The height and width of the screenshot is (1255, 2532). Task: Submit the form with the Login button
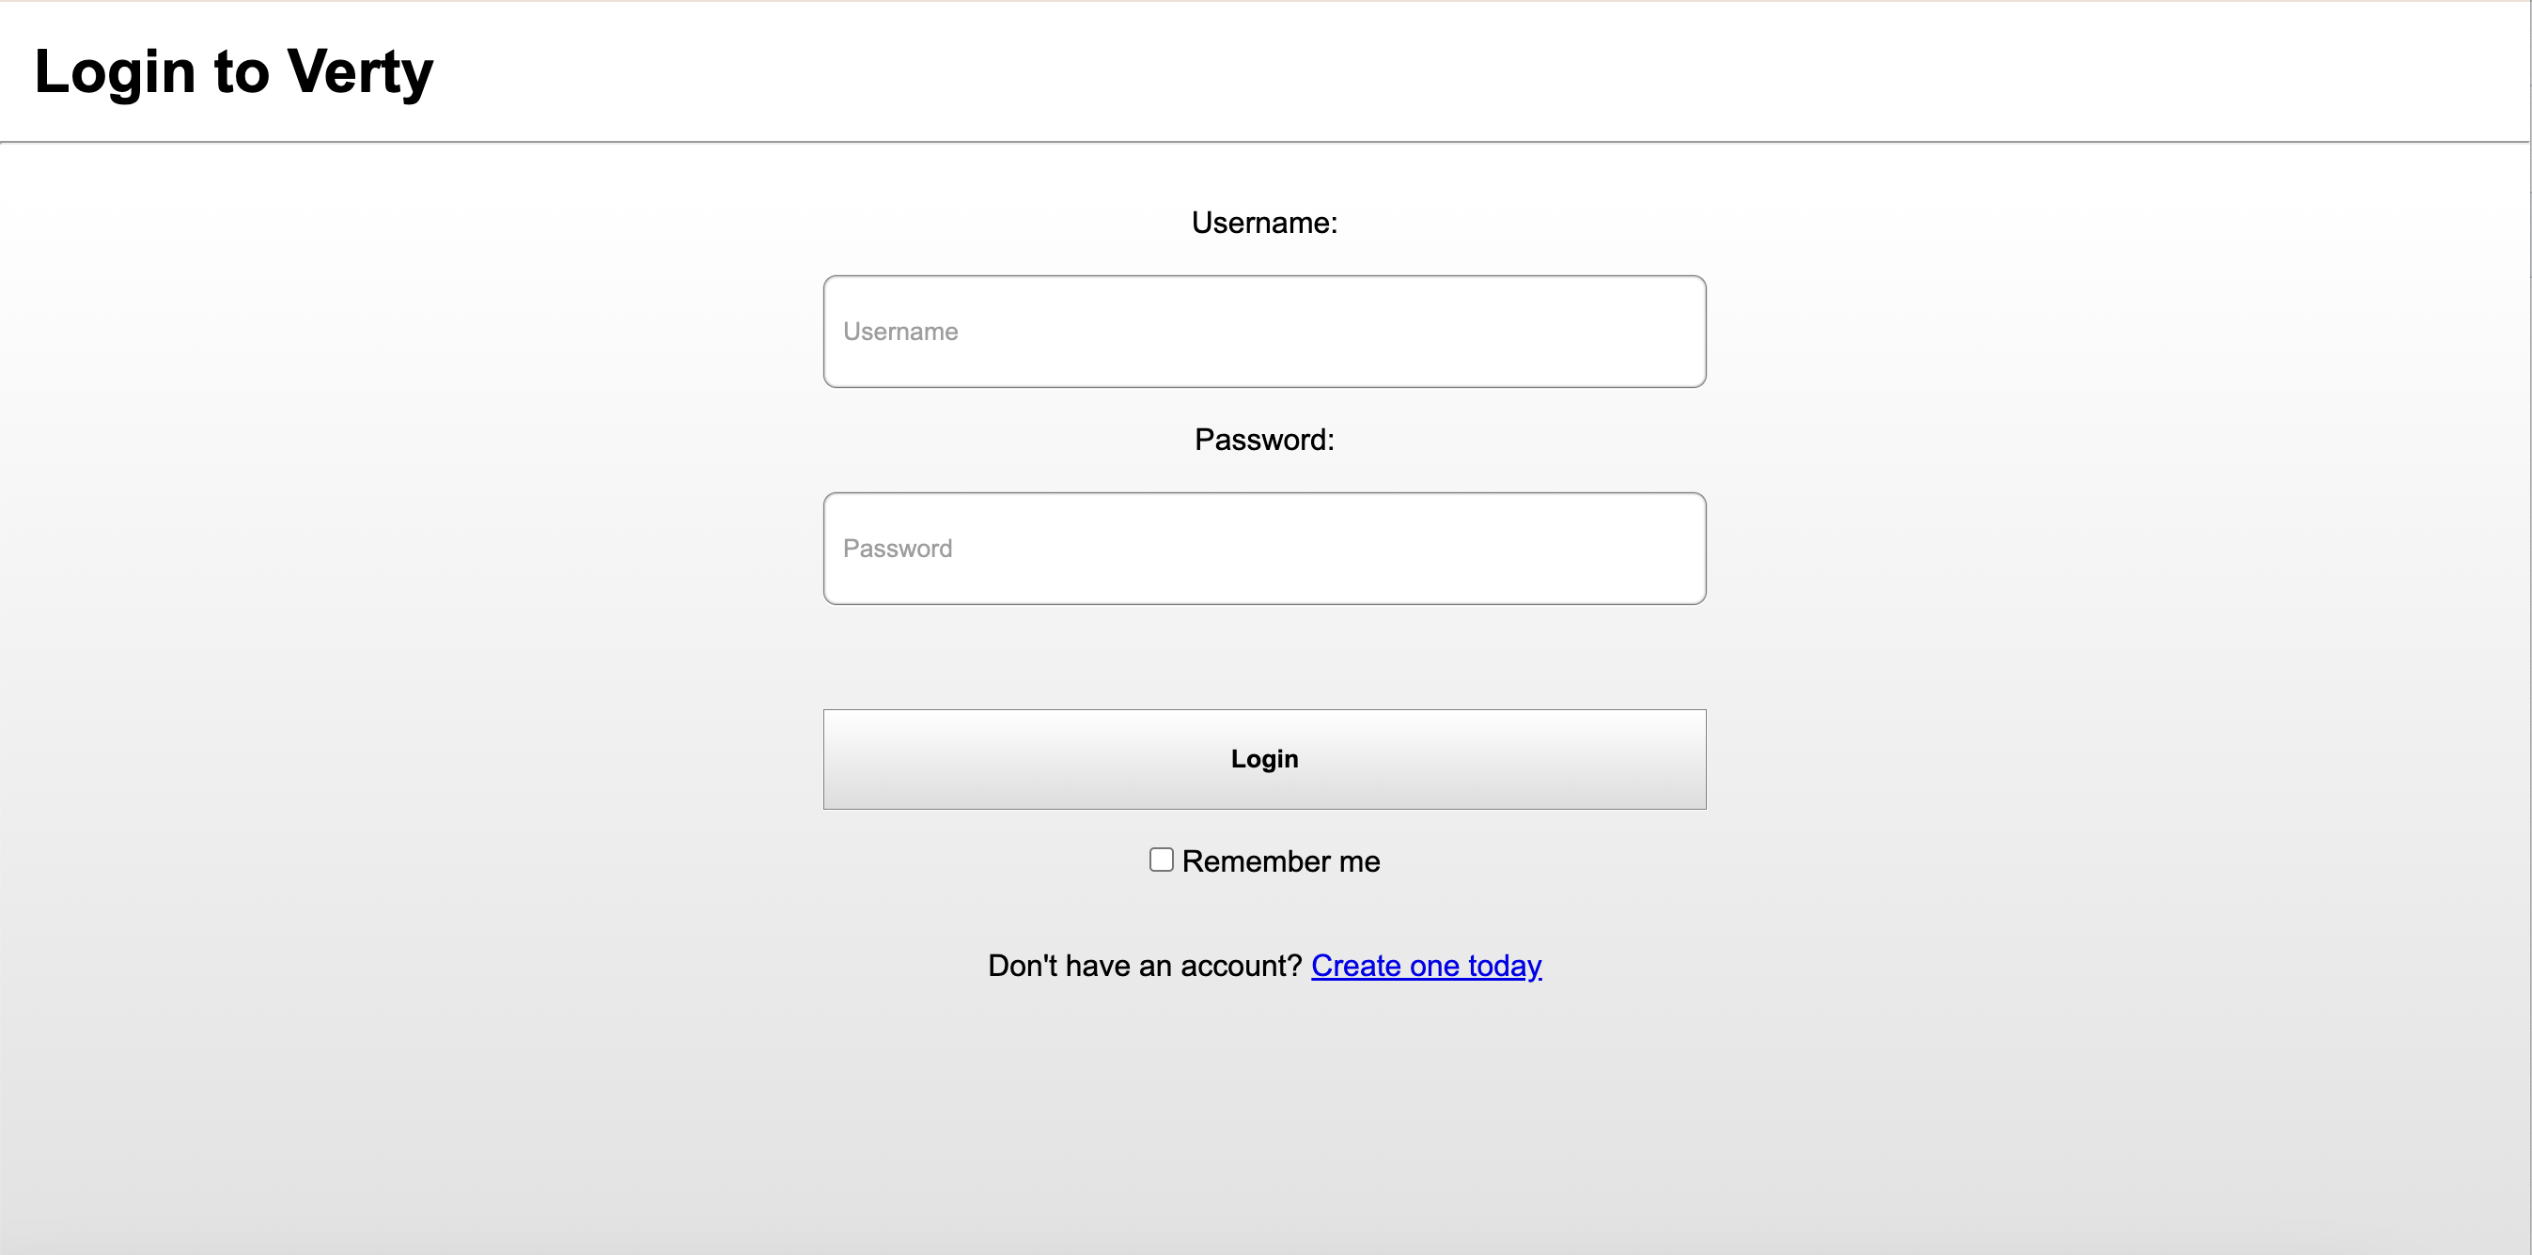click(1264, 759)
